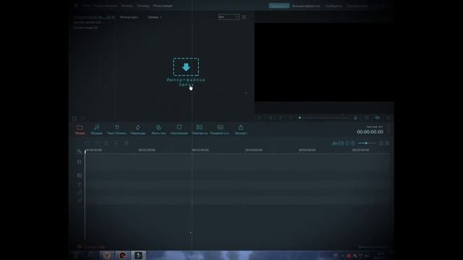Click the timeline zoom slider
This screenshot has height=260, width=463.
coord(367,143)
